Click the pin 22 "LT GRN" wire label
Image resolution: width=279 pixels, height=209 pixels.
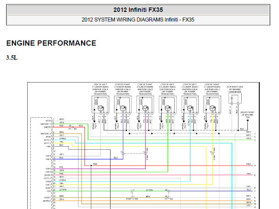click(63, 190)
